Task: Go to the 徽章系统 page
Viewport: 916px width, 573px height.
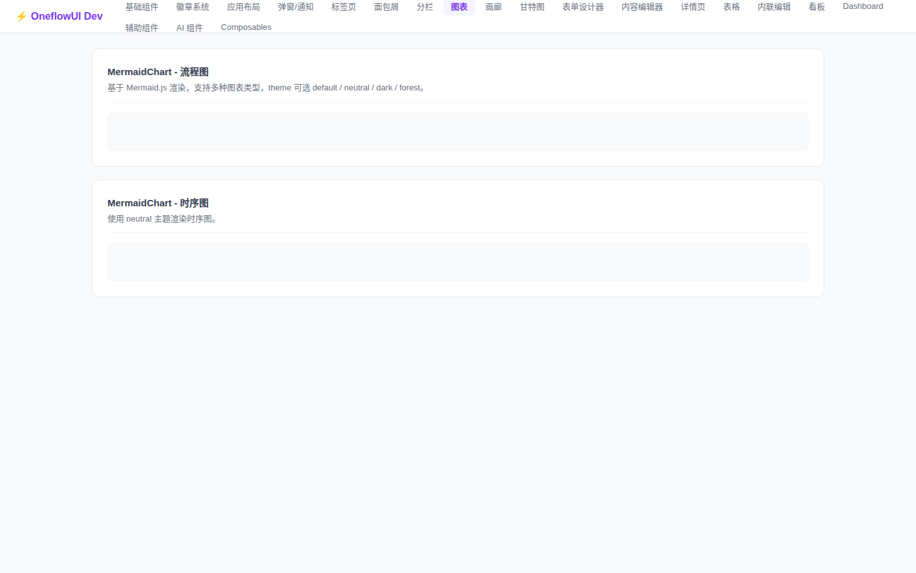Action: coord(193,7)
